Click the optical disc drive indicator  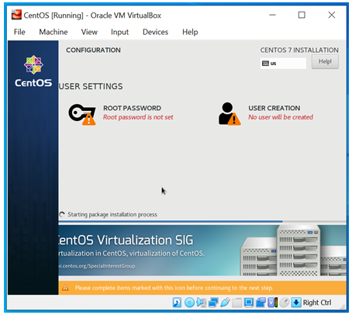pyautogui.click(x=189, y=303)
